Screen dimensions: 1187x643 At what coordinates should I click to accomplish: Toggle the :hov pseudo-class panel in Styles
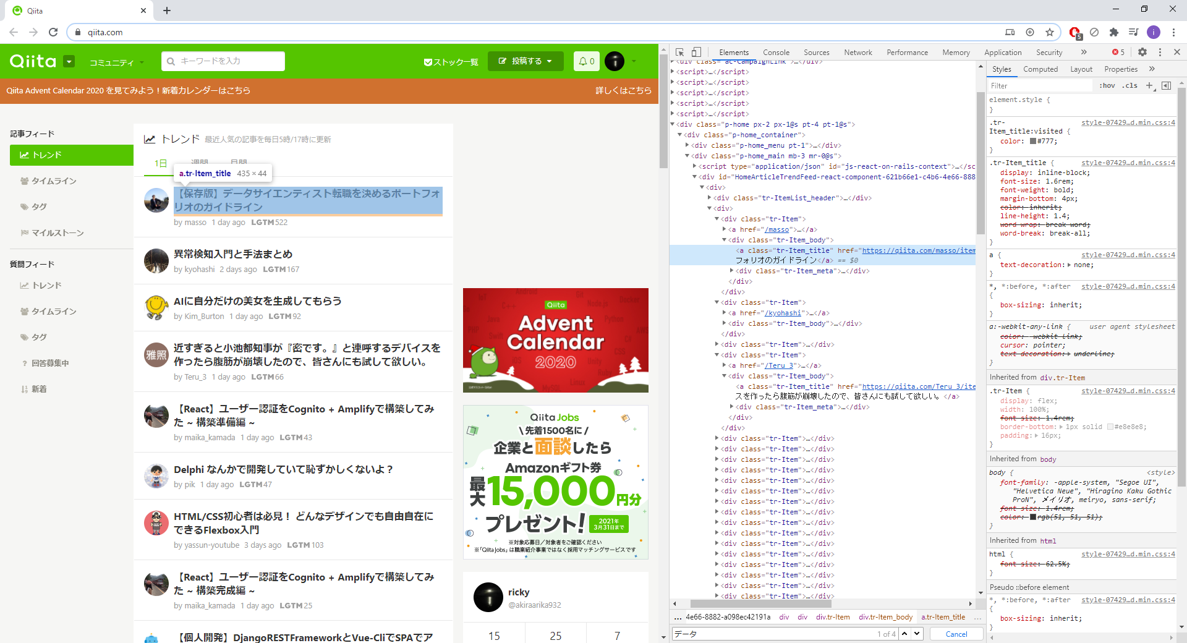tap(1107, 85)
